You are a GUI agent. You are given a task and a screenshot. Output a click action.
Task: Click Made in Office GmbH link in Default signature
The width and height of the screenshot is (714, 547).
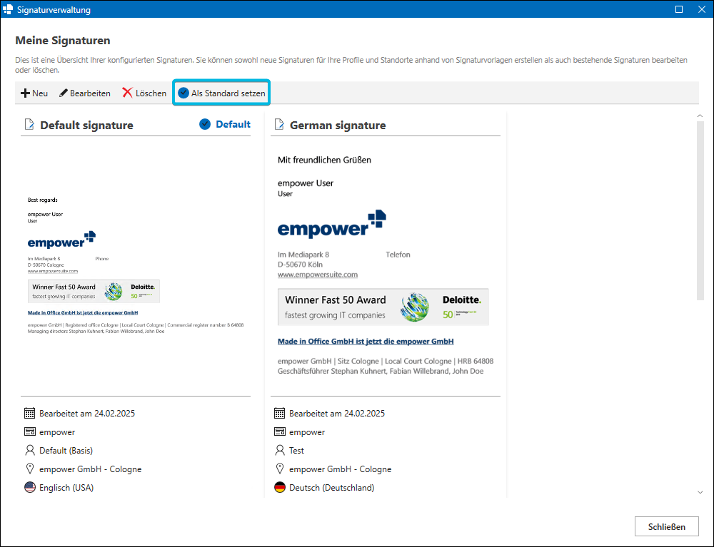[x=83, y=313]
